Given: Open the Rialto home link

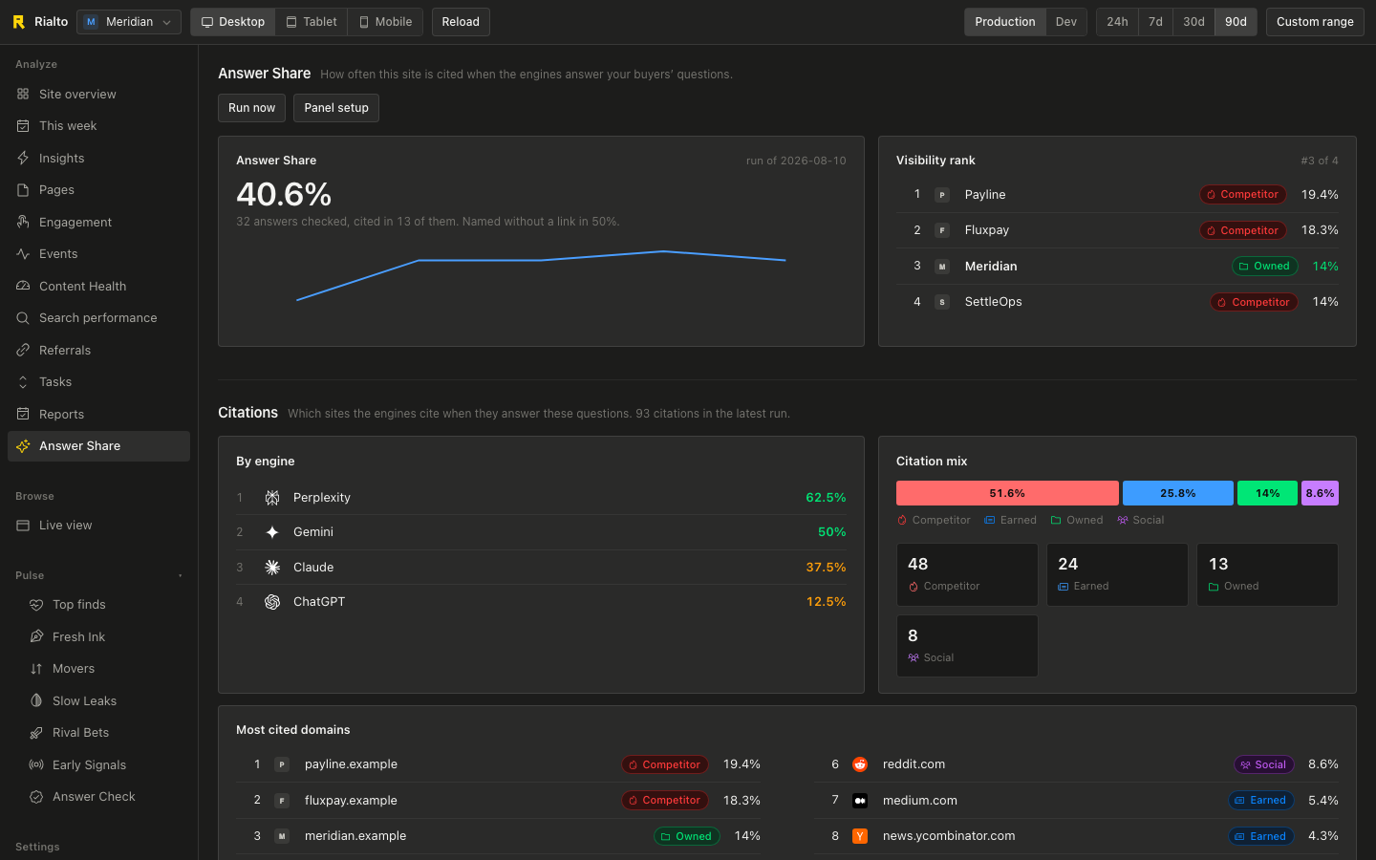Looking at the screenshot, I should tap(40, 22).
